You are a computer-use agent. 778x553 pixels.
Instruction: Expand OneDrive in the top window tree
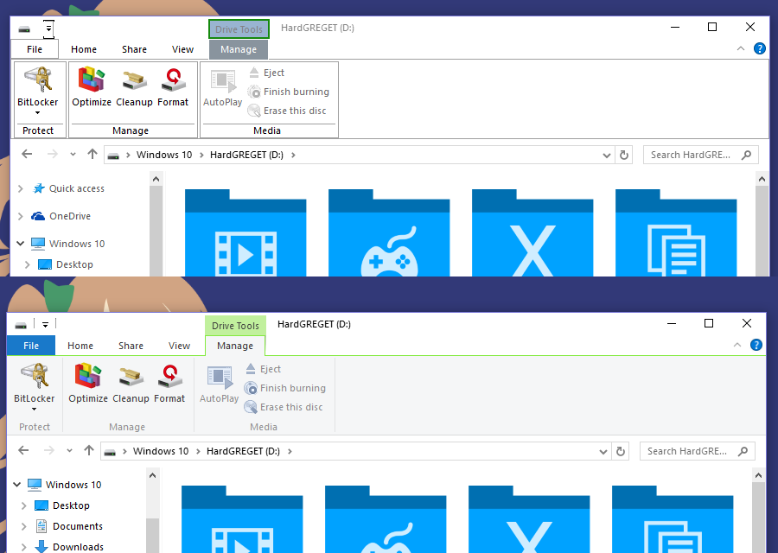21,216
